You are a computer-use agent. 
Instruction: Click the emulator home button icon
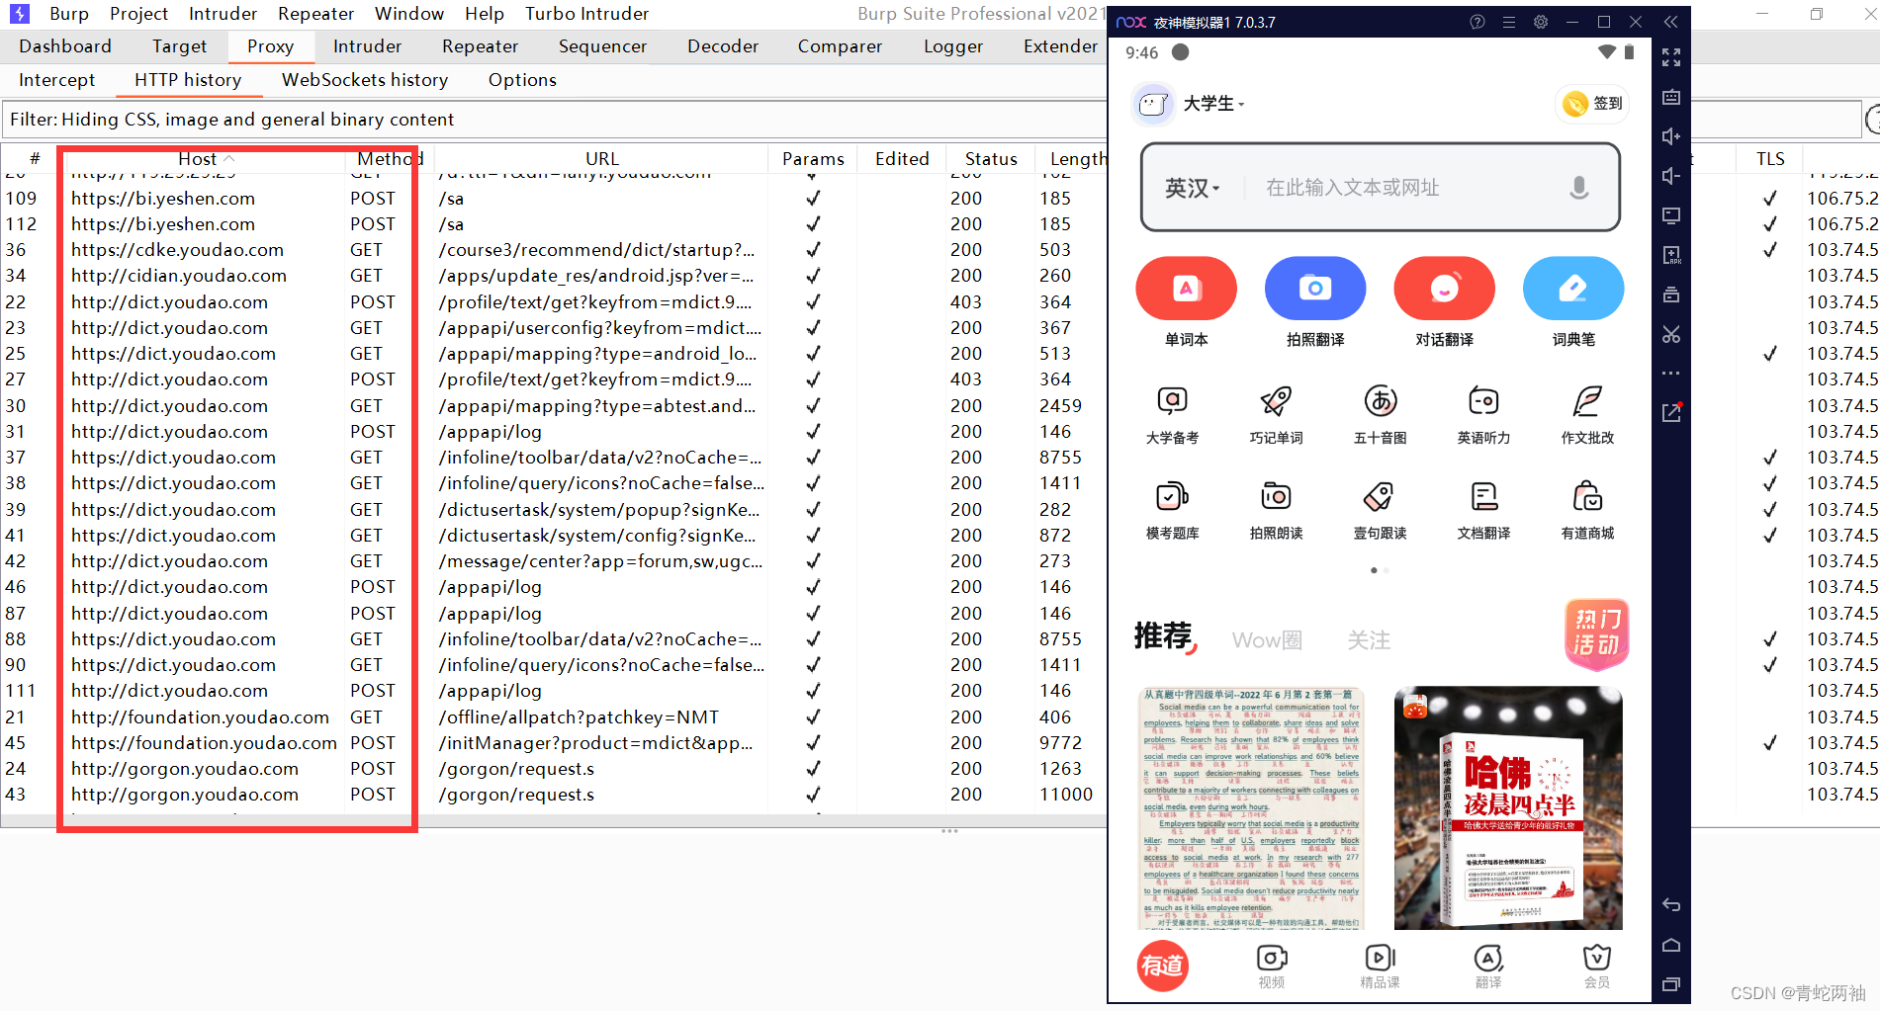coord(1671,945)
